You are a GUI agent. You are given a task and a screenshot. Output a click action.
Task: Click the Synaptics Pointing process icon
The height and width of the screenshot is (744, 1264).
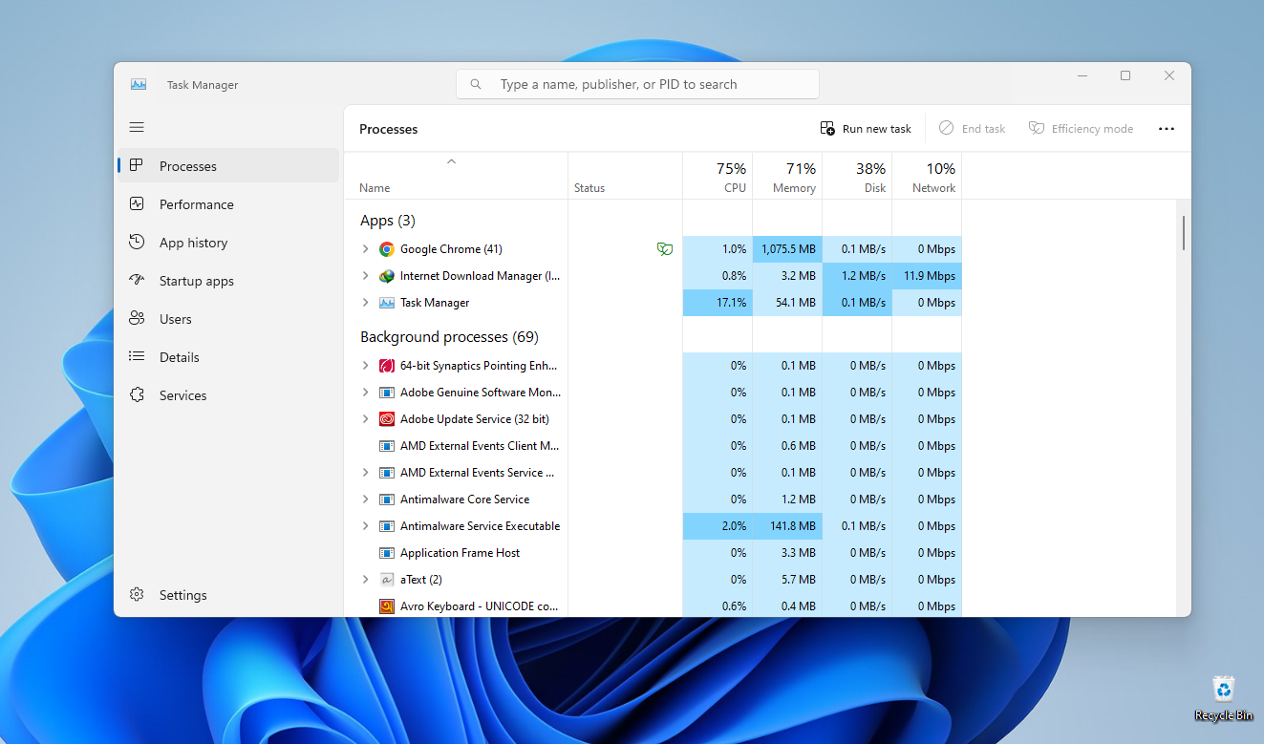387,366
